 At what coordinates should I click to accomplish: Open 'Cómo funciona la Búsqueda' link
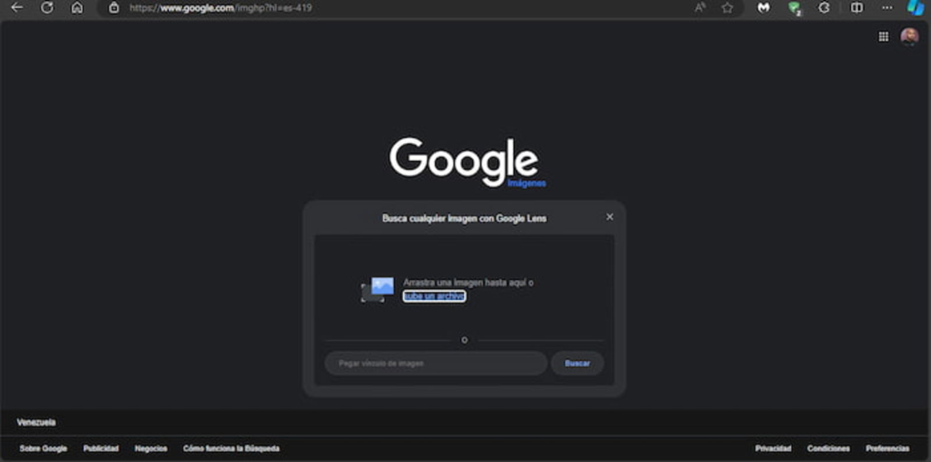[x=231, y=449]
